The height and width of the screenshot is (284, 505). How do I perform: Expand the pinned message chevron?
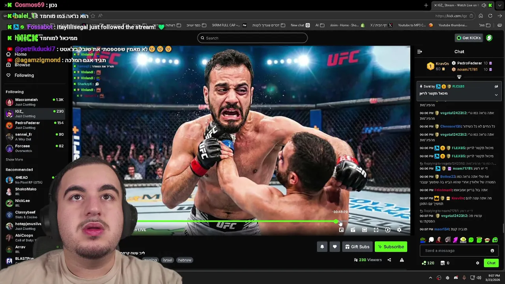coord(496,95)
